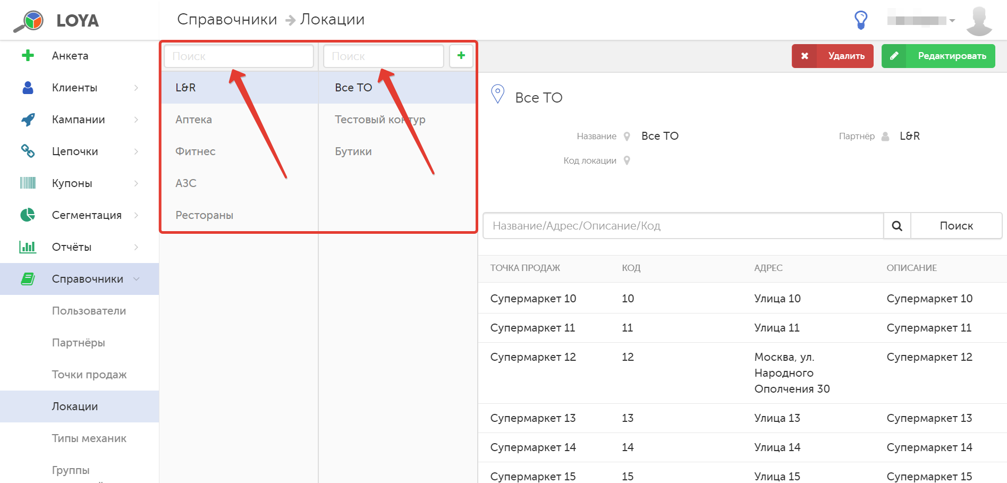Click the Супермаркет 10 point of sale cell
Screen dimensions: 1007x483
(x=533, y=299)
